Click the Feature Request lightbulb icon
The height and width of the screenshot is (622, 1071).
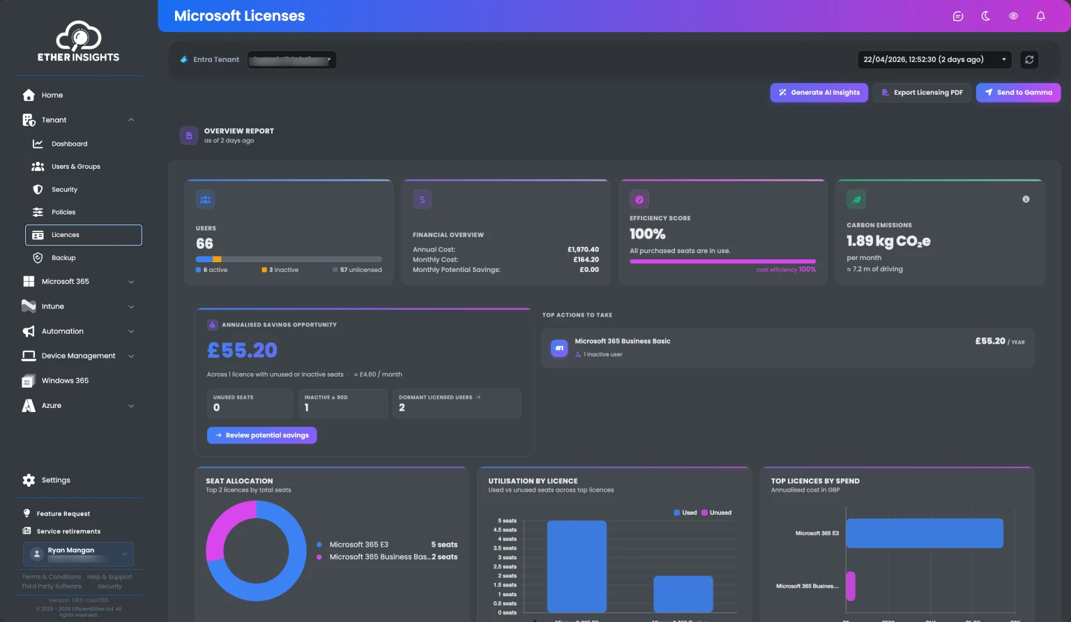tap(27, 513)
